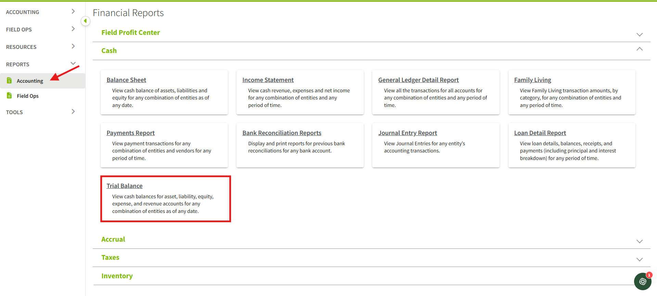Expand the Taxes reports section chevron

[x=639, y=259]
